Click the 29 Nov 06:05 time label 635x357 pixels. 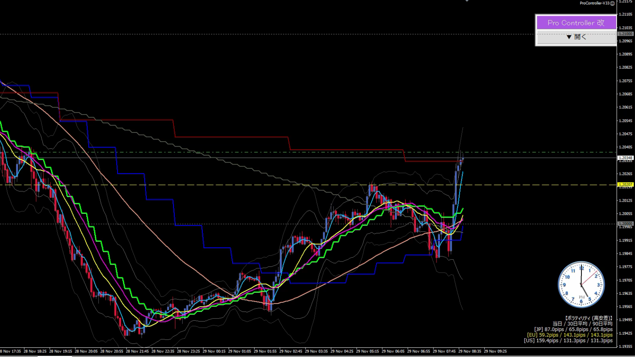[x=393, y=351]
